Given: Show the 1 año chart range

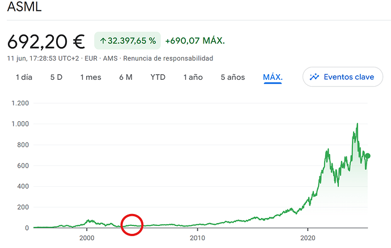Looking at the screenshot, I should point(193,77).
